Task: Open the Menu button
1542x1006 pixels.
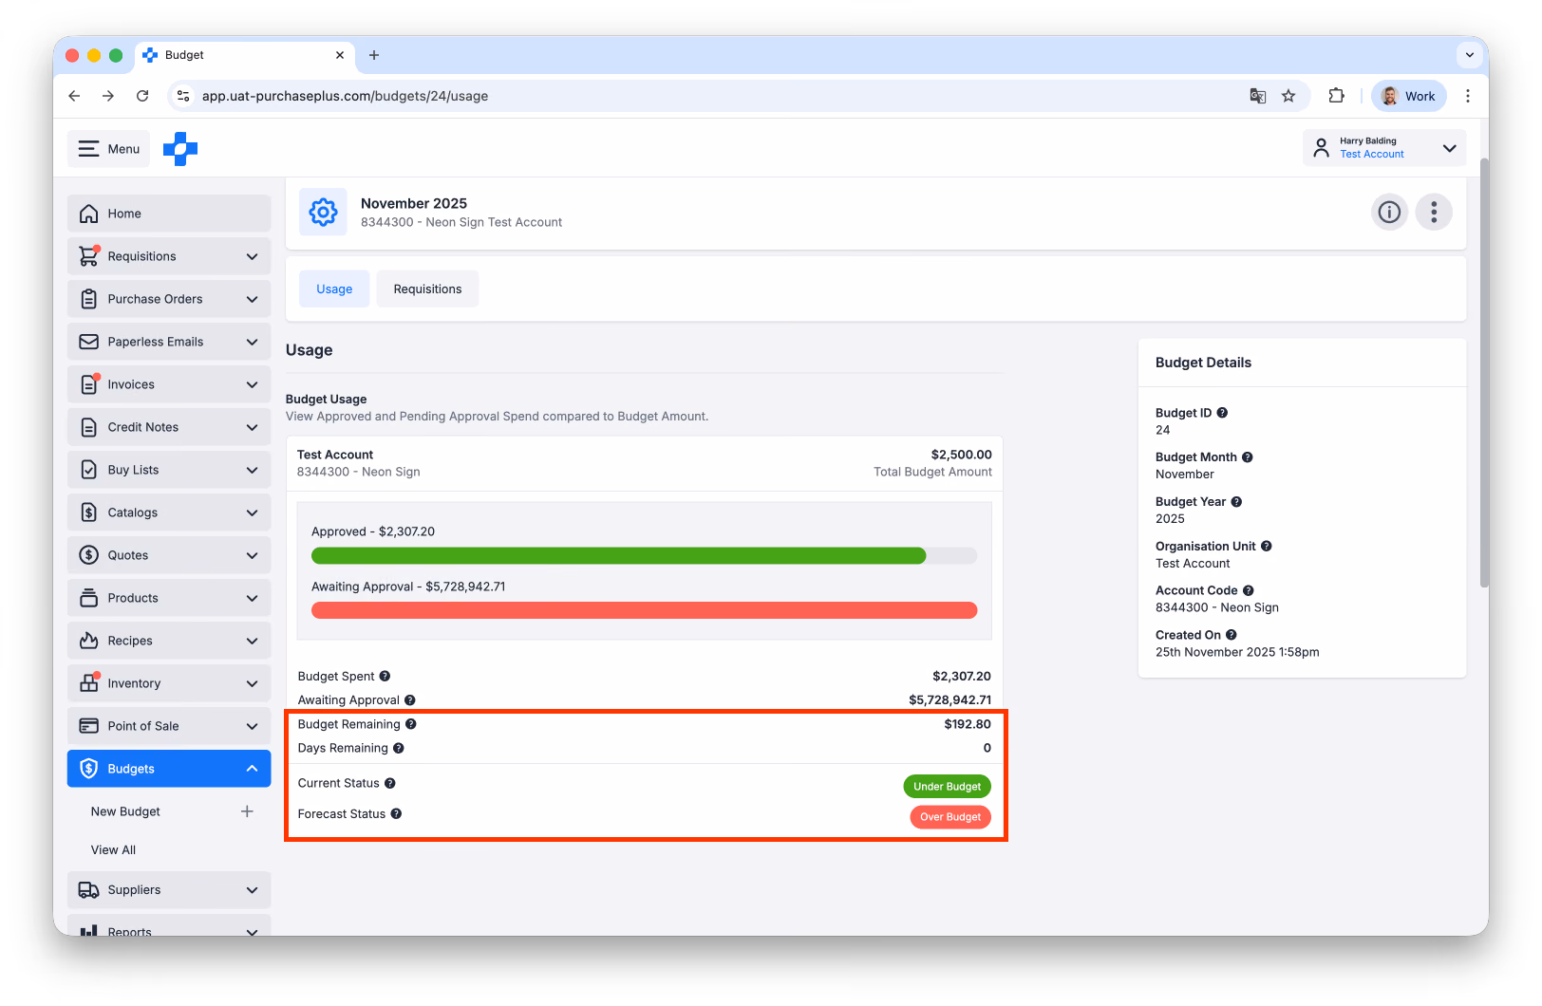Action: coord(109,149)
